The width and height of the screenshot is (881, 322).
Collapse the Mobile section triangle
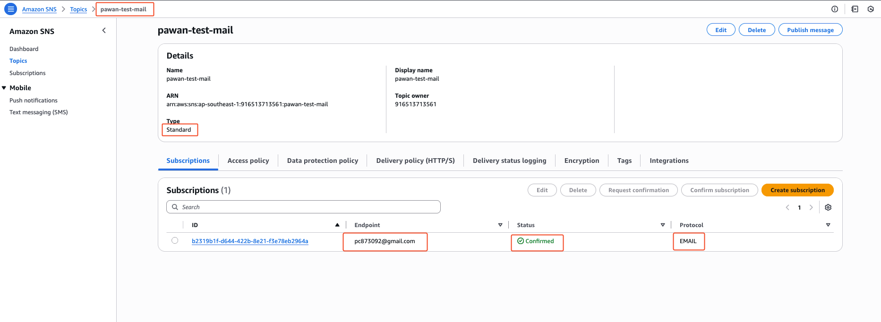pyautogui.click(x=4, y=88)
